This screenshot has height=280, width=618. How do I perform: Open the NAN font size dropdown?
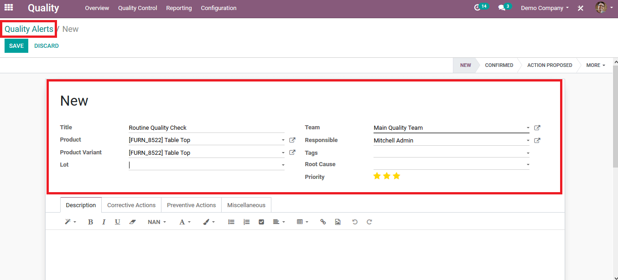pos(157,222)
